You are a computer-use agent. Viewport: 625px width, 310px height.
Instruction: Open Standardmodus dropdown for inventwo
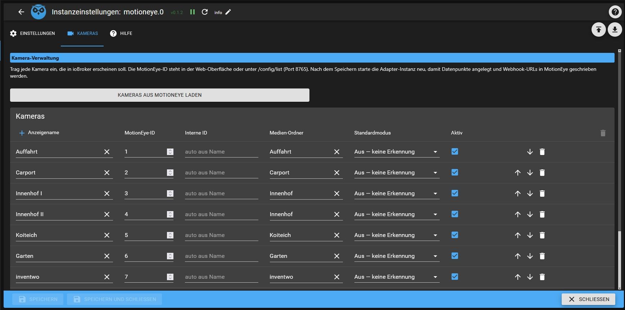pos(397,277)
